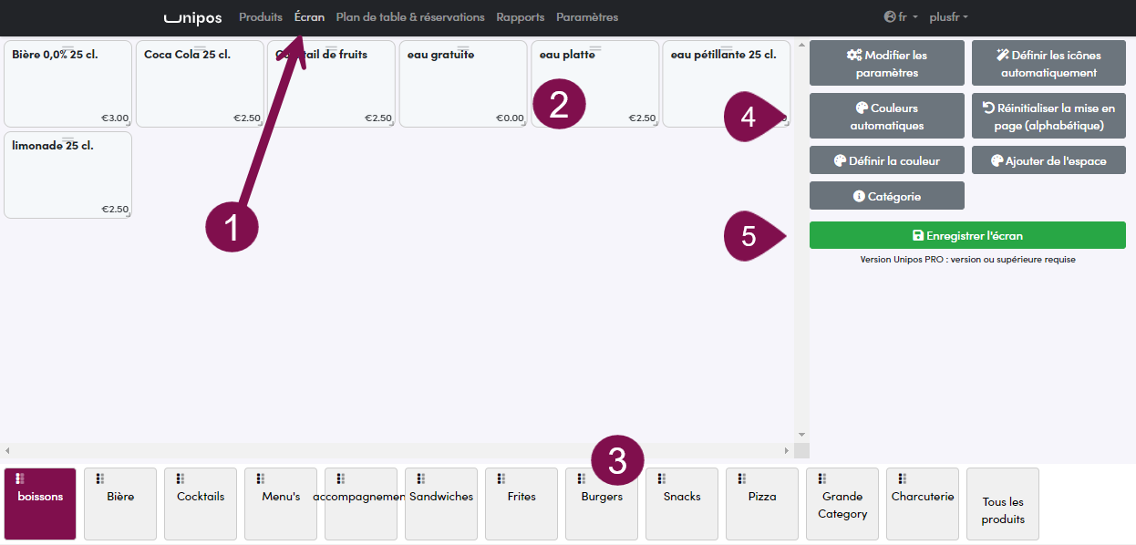This screenshot has height=545, width=1136.
Task: Open the fr language dropdown
Action: [x=901, y=17]
